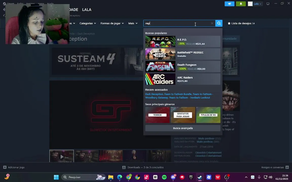Open recently viewed Fears to Fathom Bundle
Viewport: 292px width, 182px height.
coord(178,94)
